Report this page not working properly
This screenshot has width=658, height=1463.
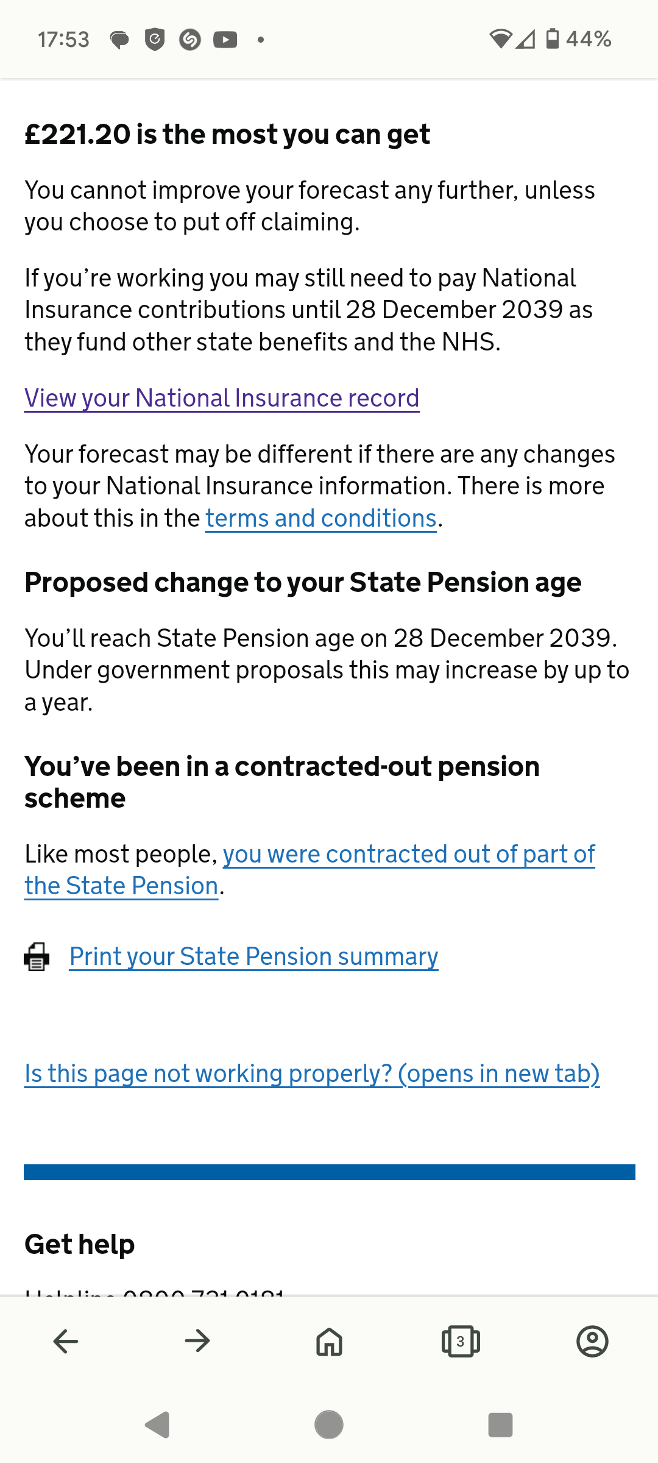coord(312,1073)
